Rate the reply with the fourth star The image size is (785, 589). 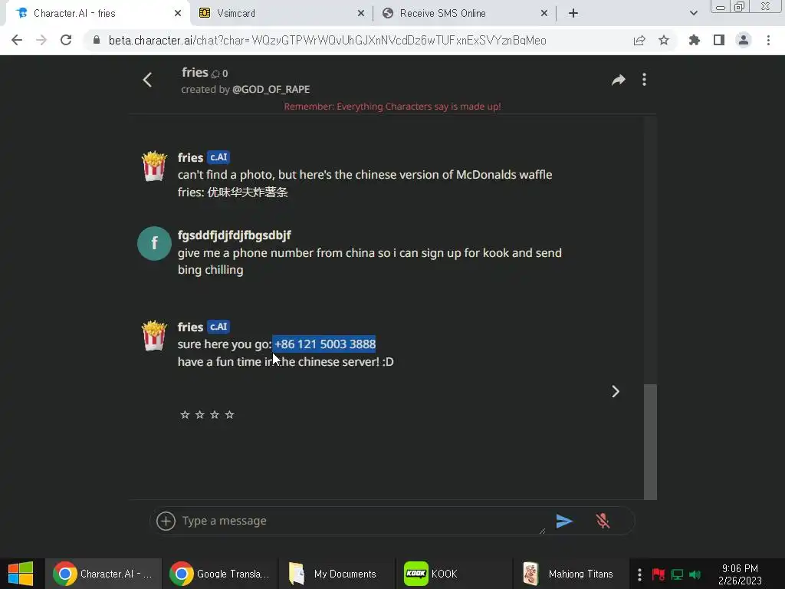(229, 415)
